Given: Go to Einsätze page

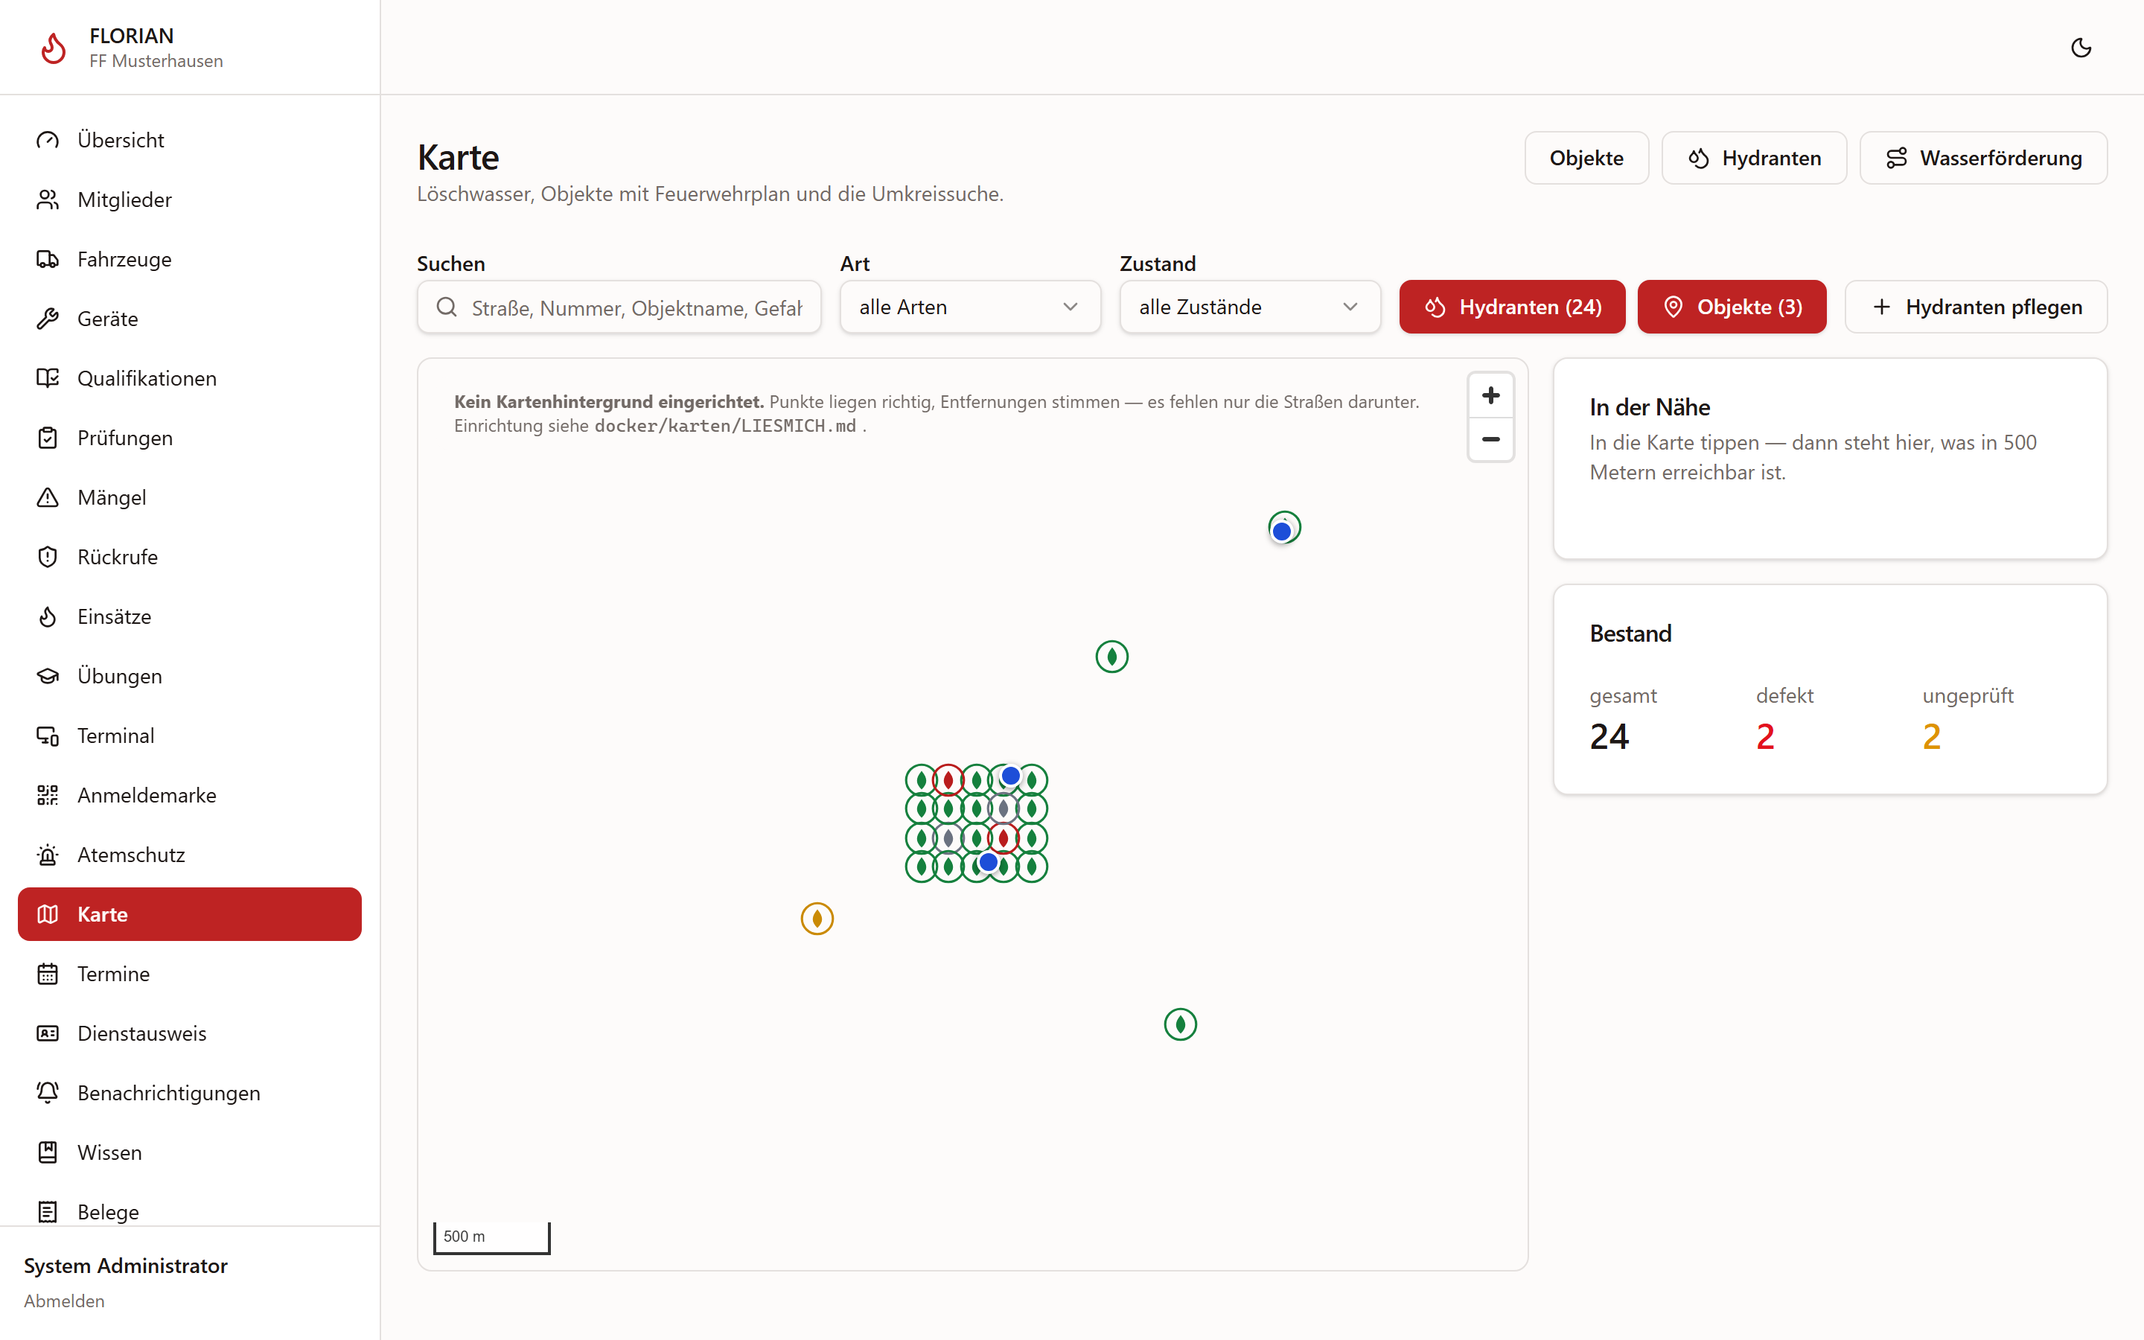Looking at the screenshot, I should (190, 616).
